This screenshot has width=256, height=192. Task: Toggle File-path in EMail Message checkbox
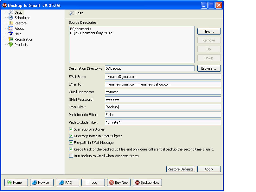[71, 143]
